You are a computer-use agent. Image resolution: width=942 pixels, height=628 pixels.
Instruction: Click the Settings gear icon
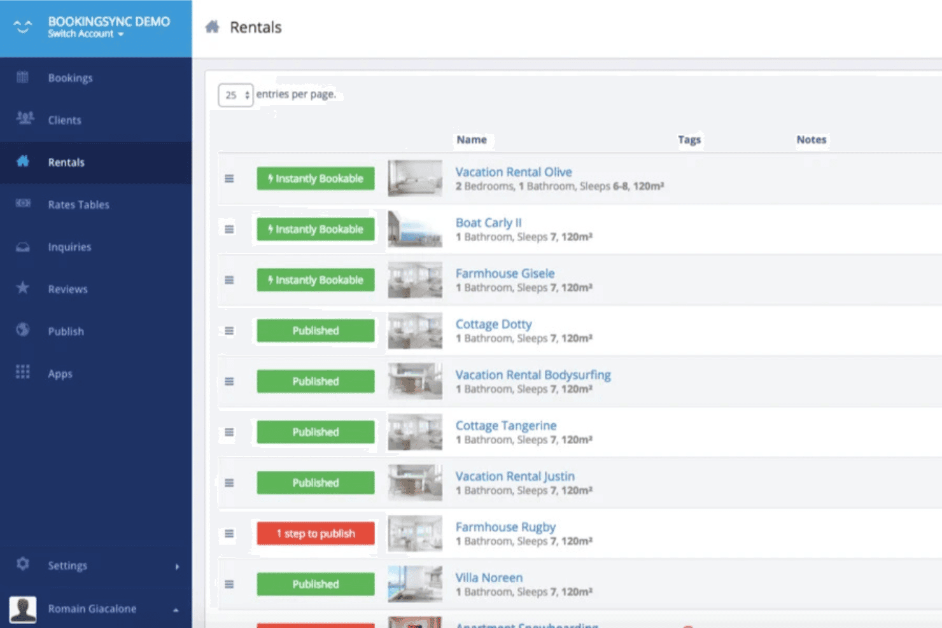[23, 564]
